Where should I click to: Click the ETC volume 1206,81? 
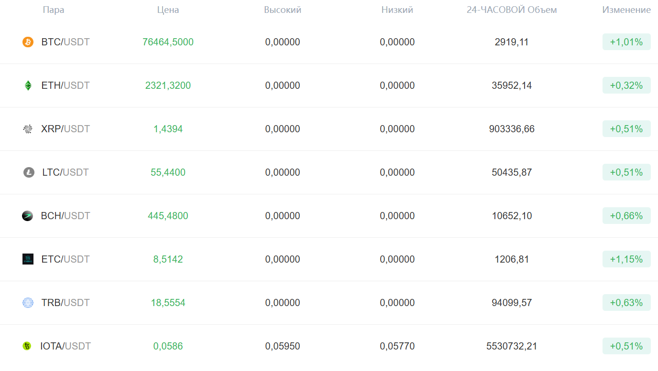(x=512, y=259)
